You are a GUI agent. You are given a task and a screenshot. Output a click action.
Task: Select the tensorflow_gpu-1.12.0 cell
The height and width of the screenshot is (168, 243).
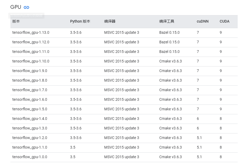31,42
